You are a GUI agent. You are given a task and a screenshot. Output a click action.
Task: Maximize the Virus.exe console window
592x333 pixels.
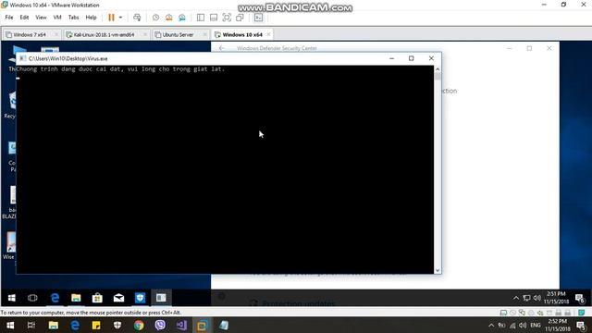411,58
